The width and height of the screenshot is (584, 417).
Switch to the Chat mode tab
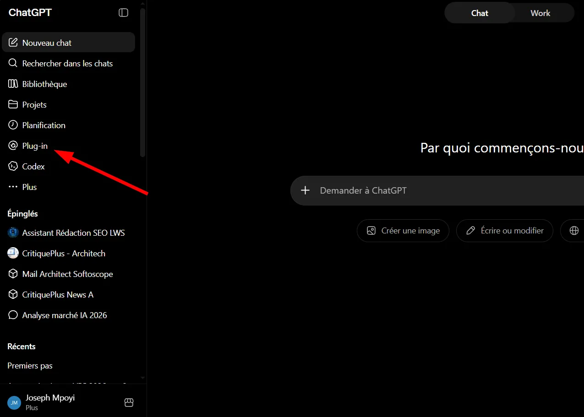click(480, 13)
